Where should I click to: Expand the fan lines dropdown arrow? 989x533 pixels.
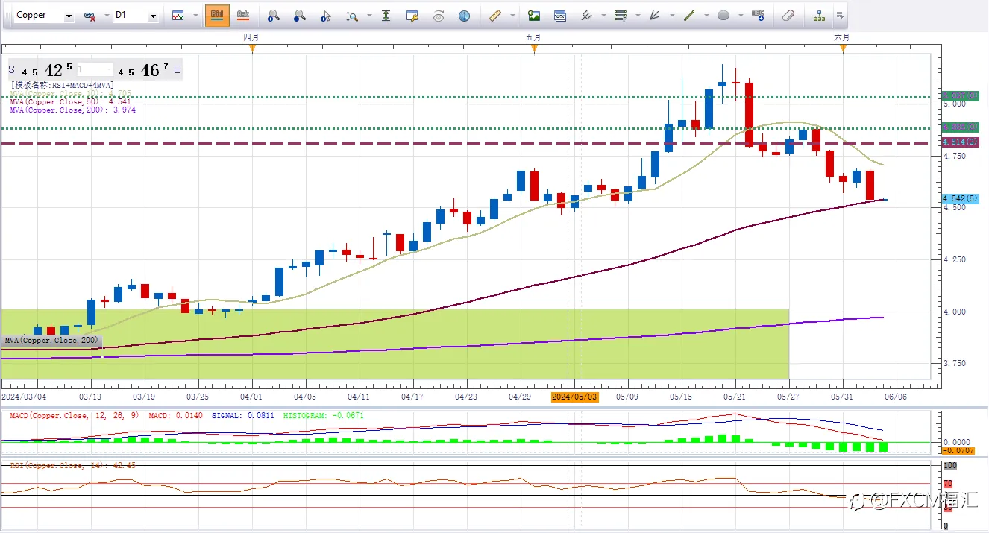point(672,16)
